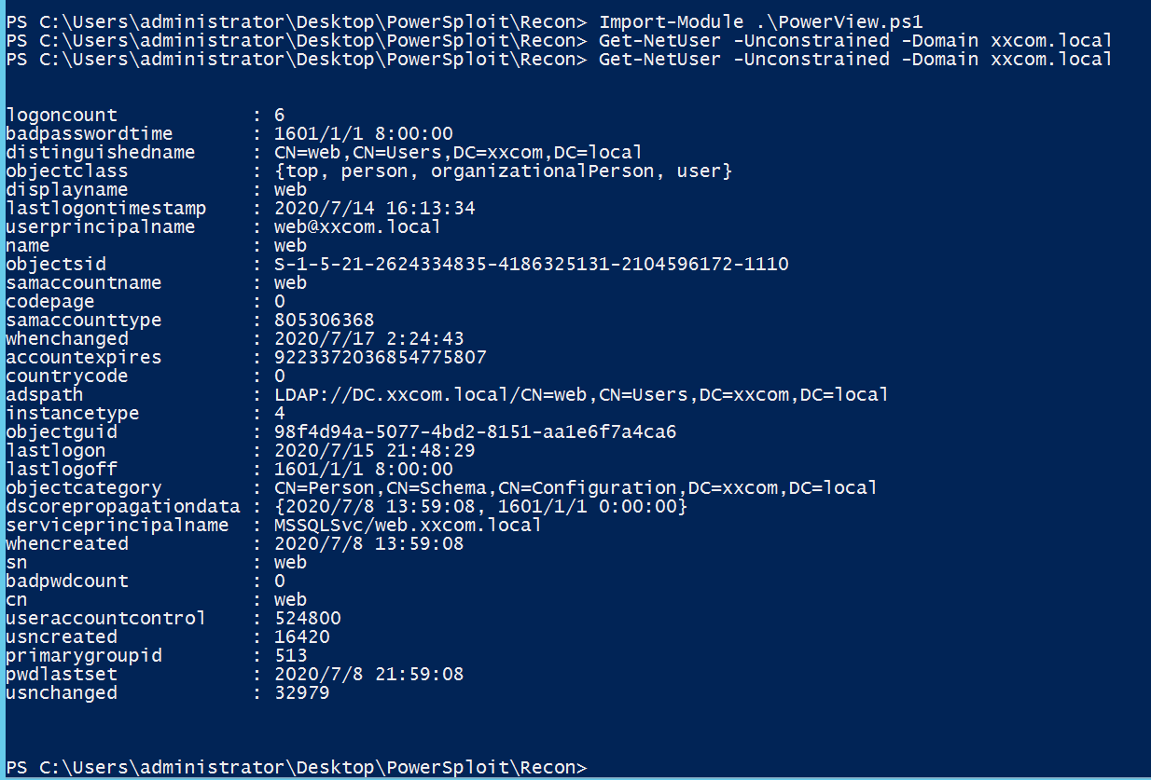Click the objectsid value starting with S-1-5-21

coord(531,265)
